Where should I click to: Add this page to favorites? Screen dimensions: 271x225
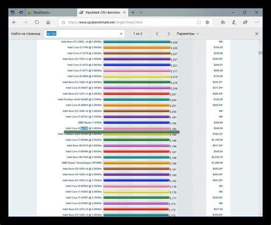208,22
